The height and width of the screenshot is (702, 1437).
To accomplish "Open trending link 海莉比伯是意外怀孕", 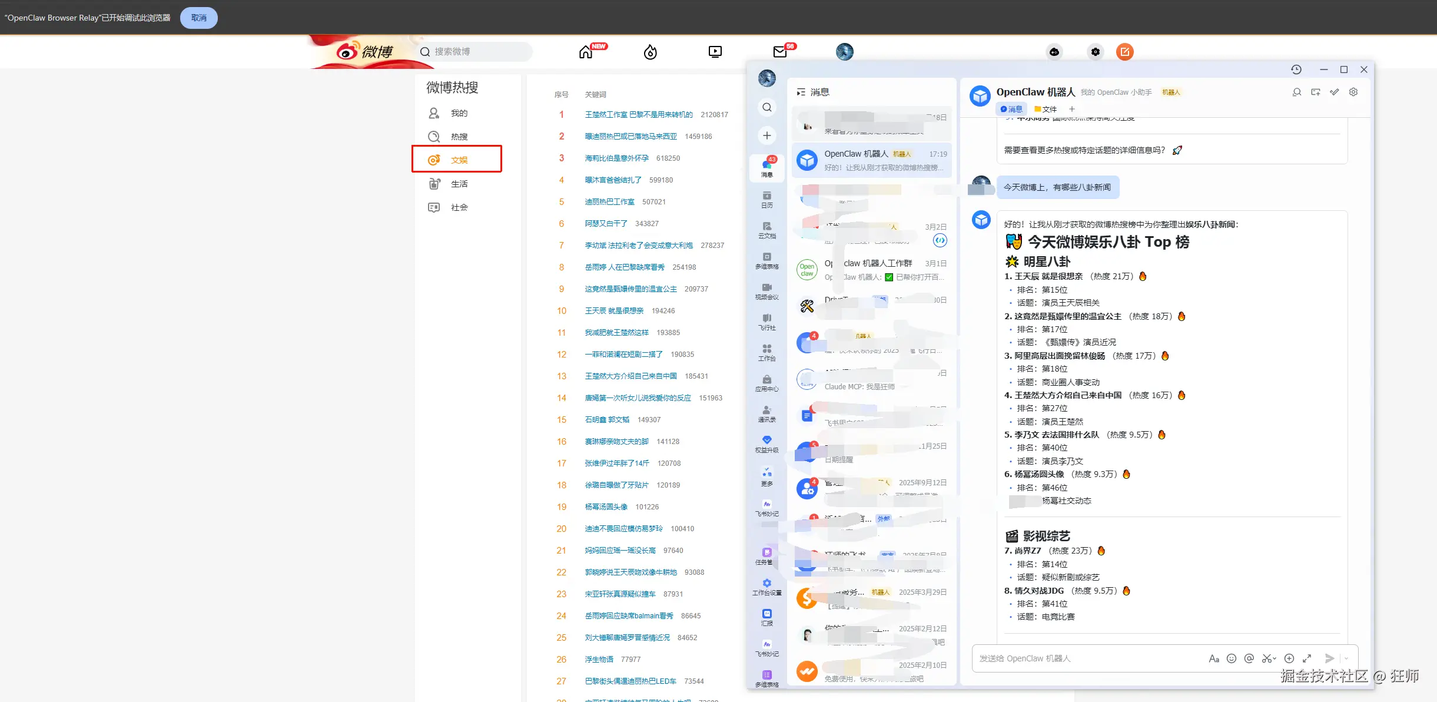I will [x=616, y=158].
